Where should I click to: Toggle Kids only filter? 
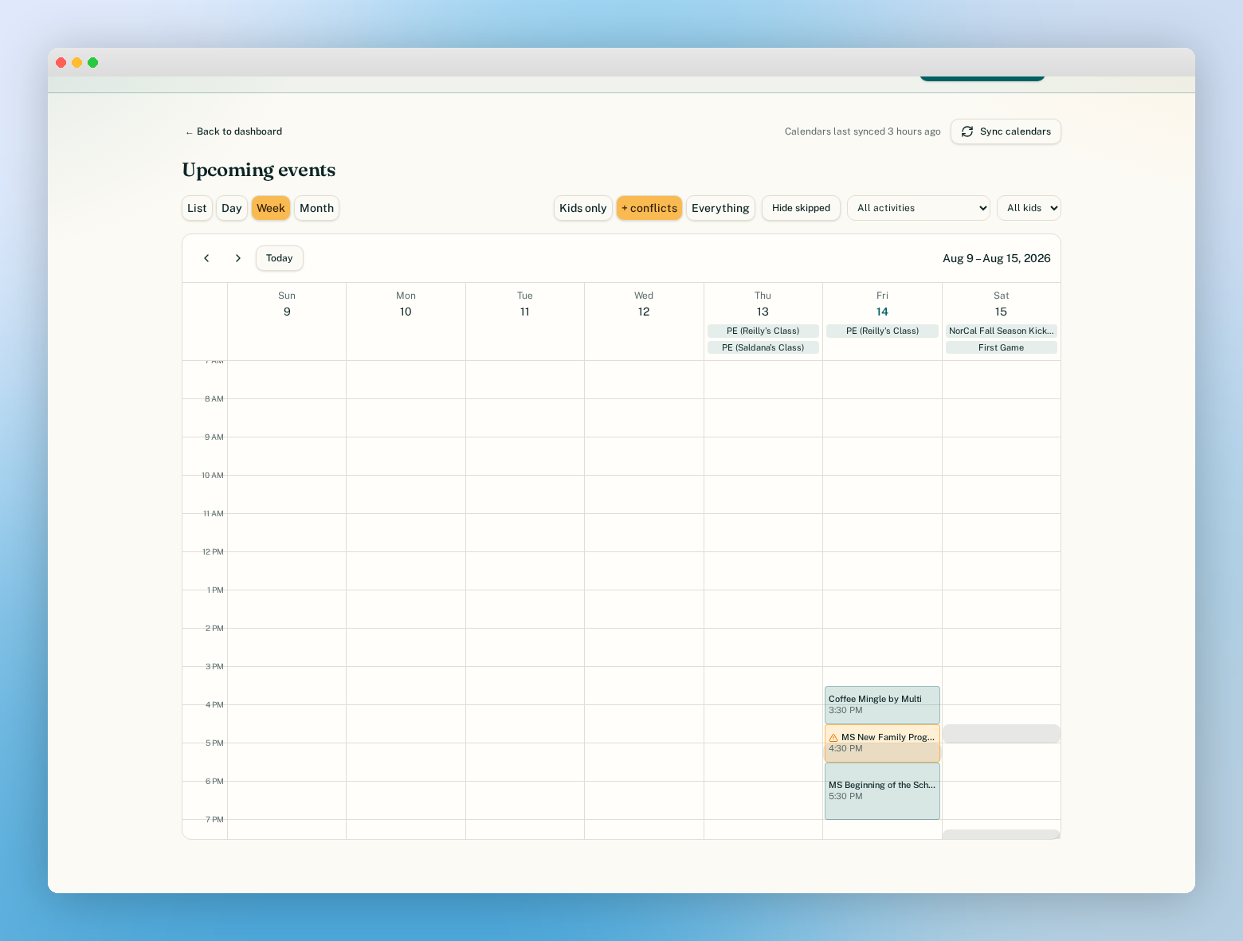(583, 208)
